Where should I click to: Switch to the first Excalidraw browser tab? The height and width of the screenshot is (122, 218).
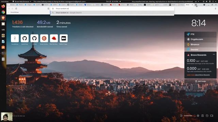pos(12,5)
